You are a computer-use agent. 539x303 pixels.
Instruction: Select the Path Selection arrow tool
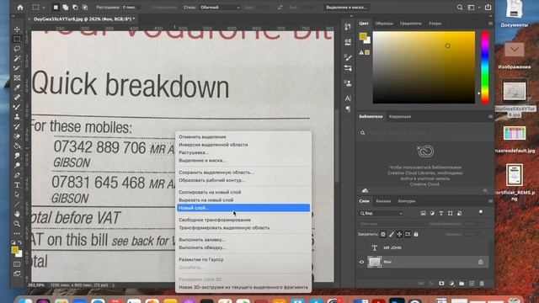click(x=17, y=194)
